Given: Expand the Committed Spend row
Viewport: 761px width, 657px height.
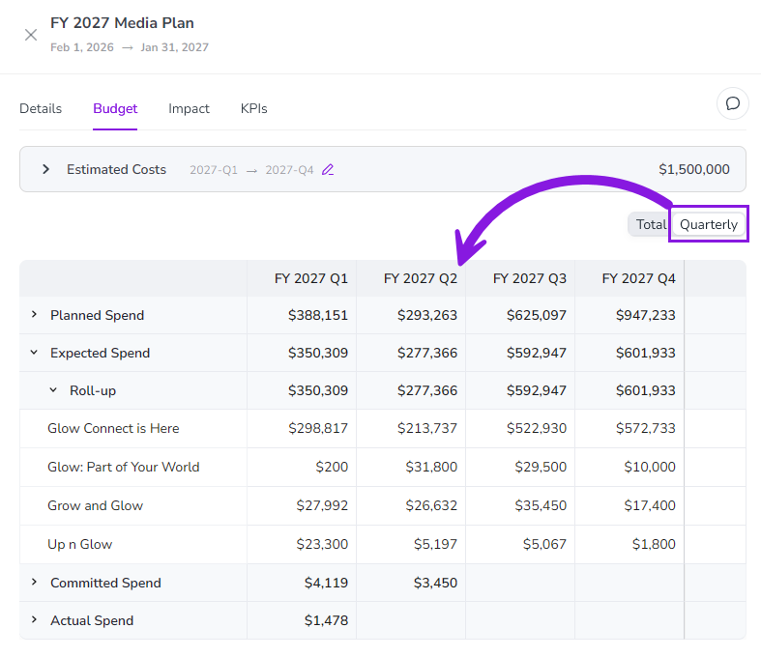Looking at the screenshot, I should pyautogui.click(x=34, y=582).
